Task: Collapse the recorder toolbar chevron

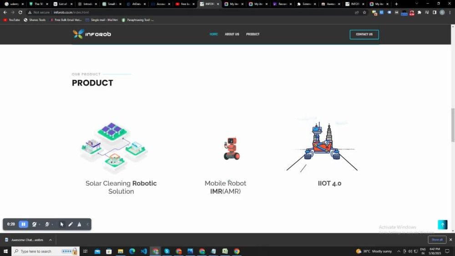Action: coord(87,224)
